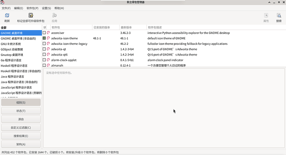This screenshot has width=286, height=155.
Task: Click the 状态(T) filter button
Action: pyautogui.click(x=21, y=111)
